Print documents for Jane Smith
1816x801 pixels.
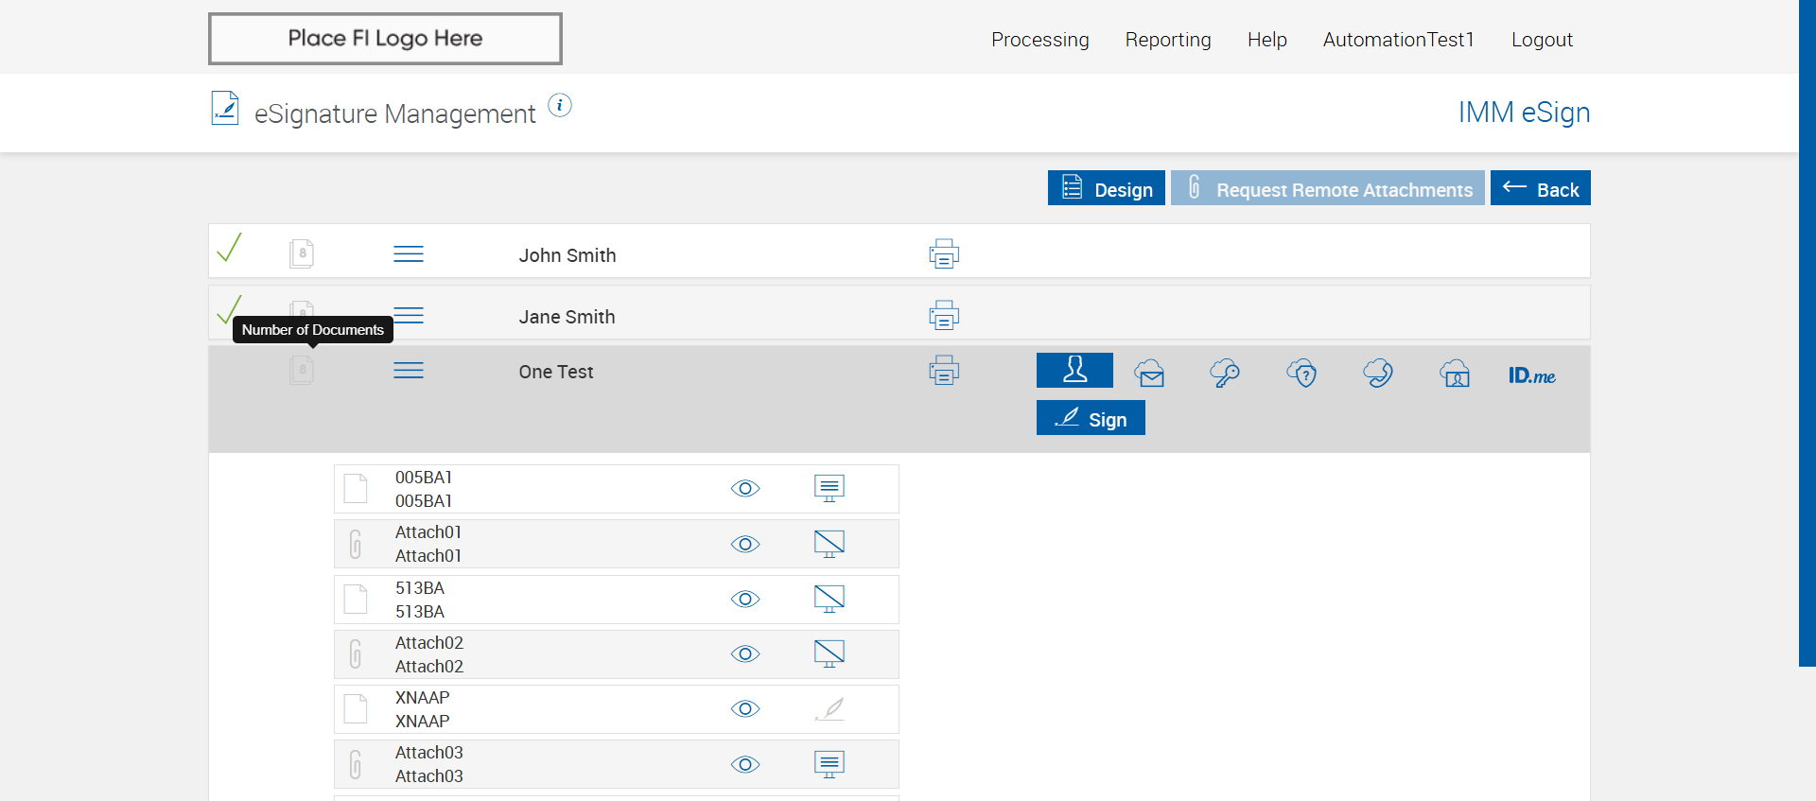click(x=944, y=315)
